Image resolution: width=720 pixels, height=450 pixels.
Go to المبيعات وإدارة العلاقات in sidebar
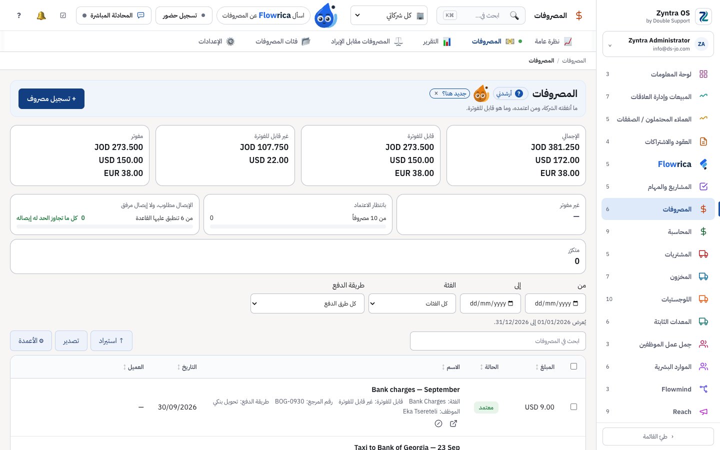tap(657, 96)
